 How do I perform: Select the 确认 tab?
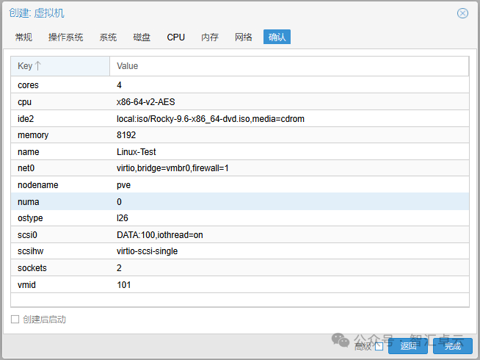pos(277,37)
